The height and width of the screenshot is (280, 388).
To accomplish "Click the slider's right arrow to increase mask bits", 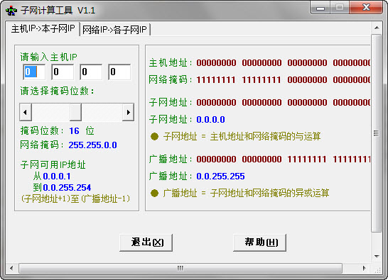I will point(128,112).
